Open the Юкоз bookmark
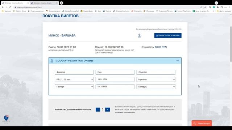Screen dimensions: 232x130 pyautogui.click(x=149, y=11)
